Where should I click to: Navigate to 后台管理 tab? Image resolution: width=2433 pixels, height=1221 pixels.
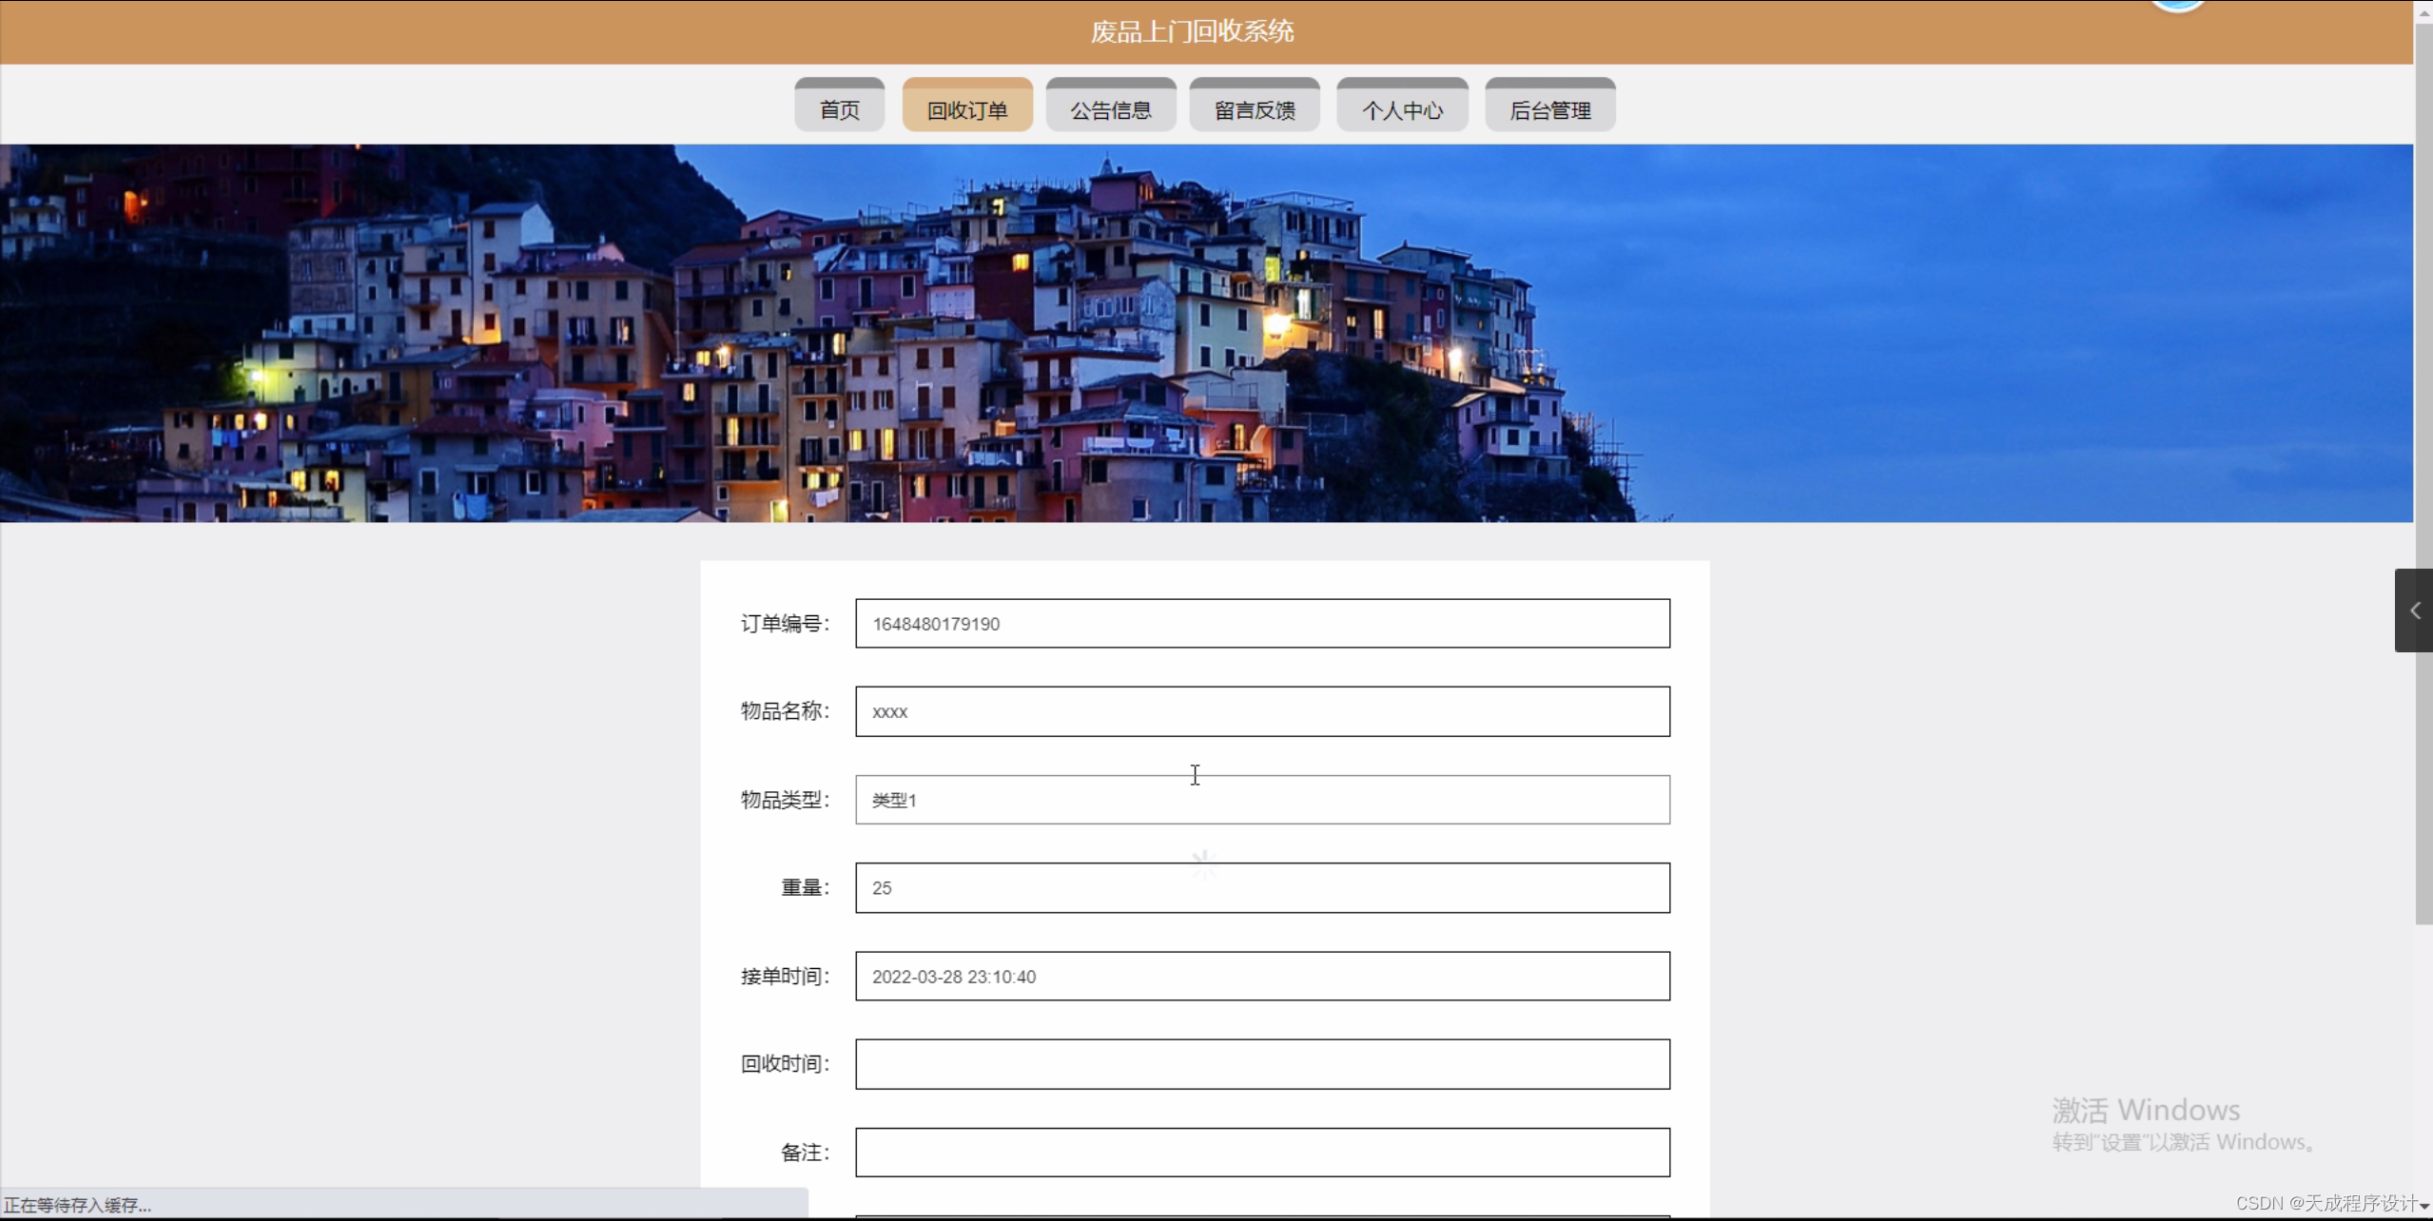1549,109
